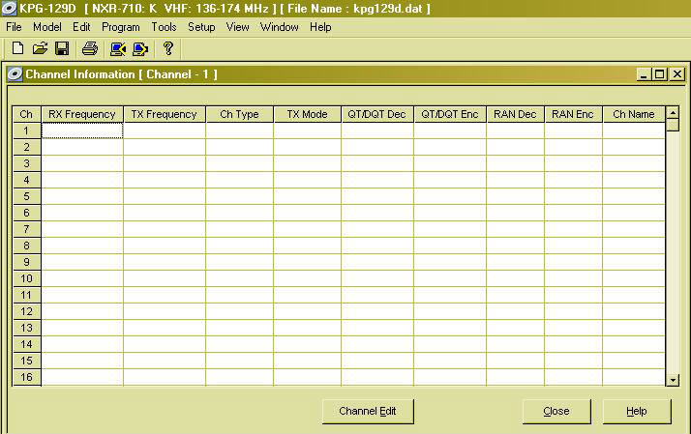This screenshot has height=434, width=691.
Task: Click the Ch Type column header
Action: coord(239,114)
